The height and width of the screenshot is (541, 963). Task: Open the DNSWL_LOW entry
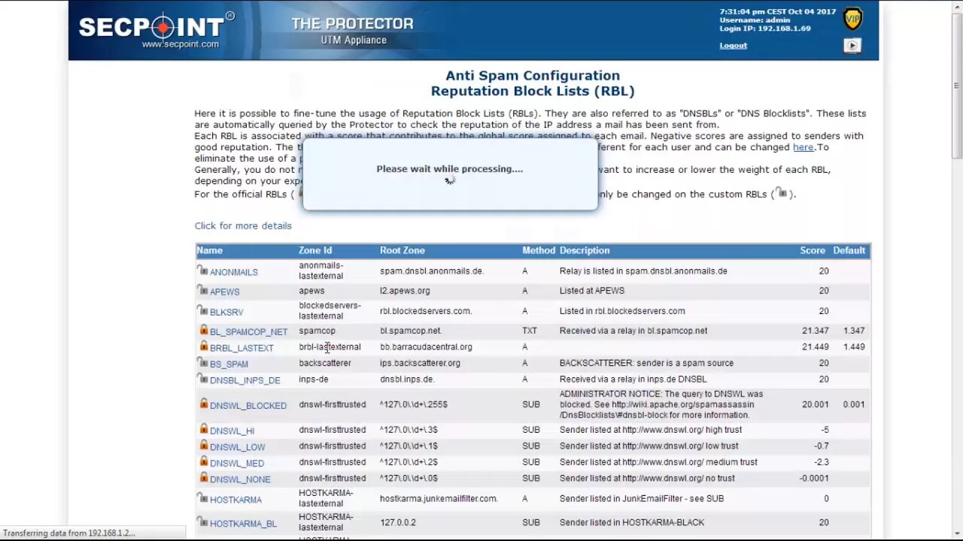(x=237, y=447)
